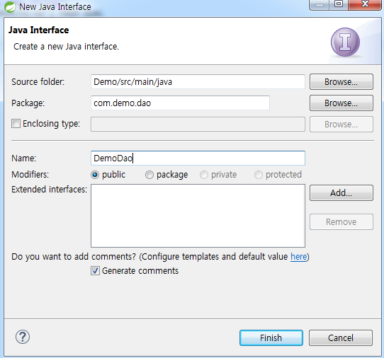This screenshot has height=358, width=384.
Task: Select the private modifier radio button
Action: coord(204,175)
